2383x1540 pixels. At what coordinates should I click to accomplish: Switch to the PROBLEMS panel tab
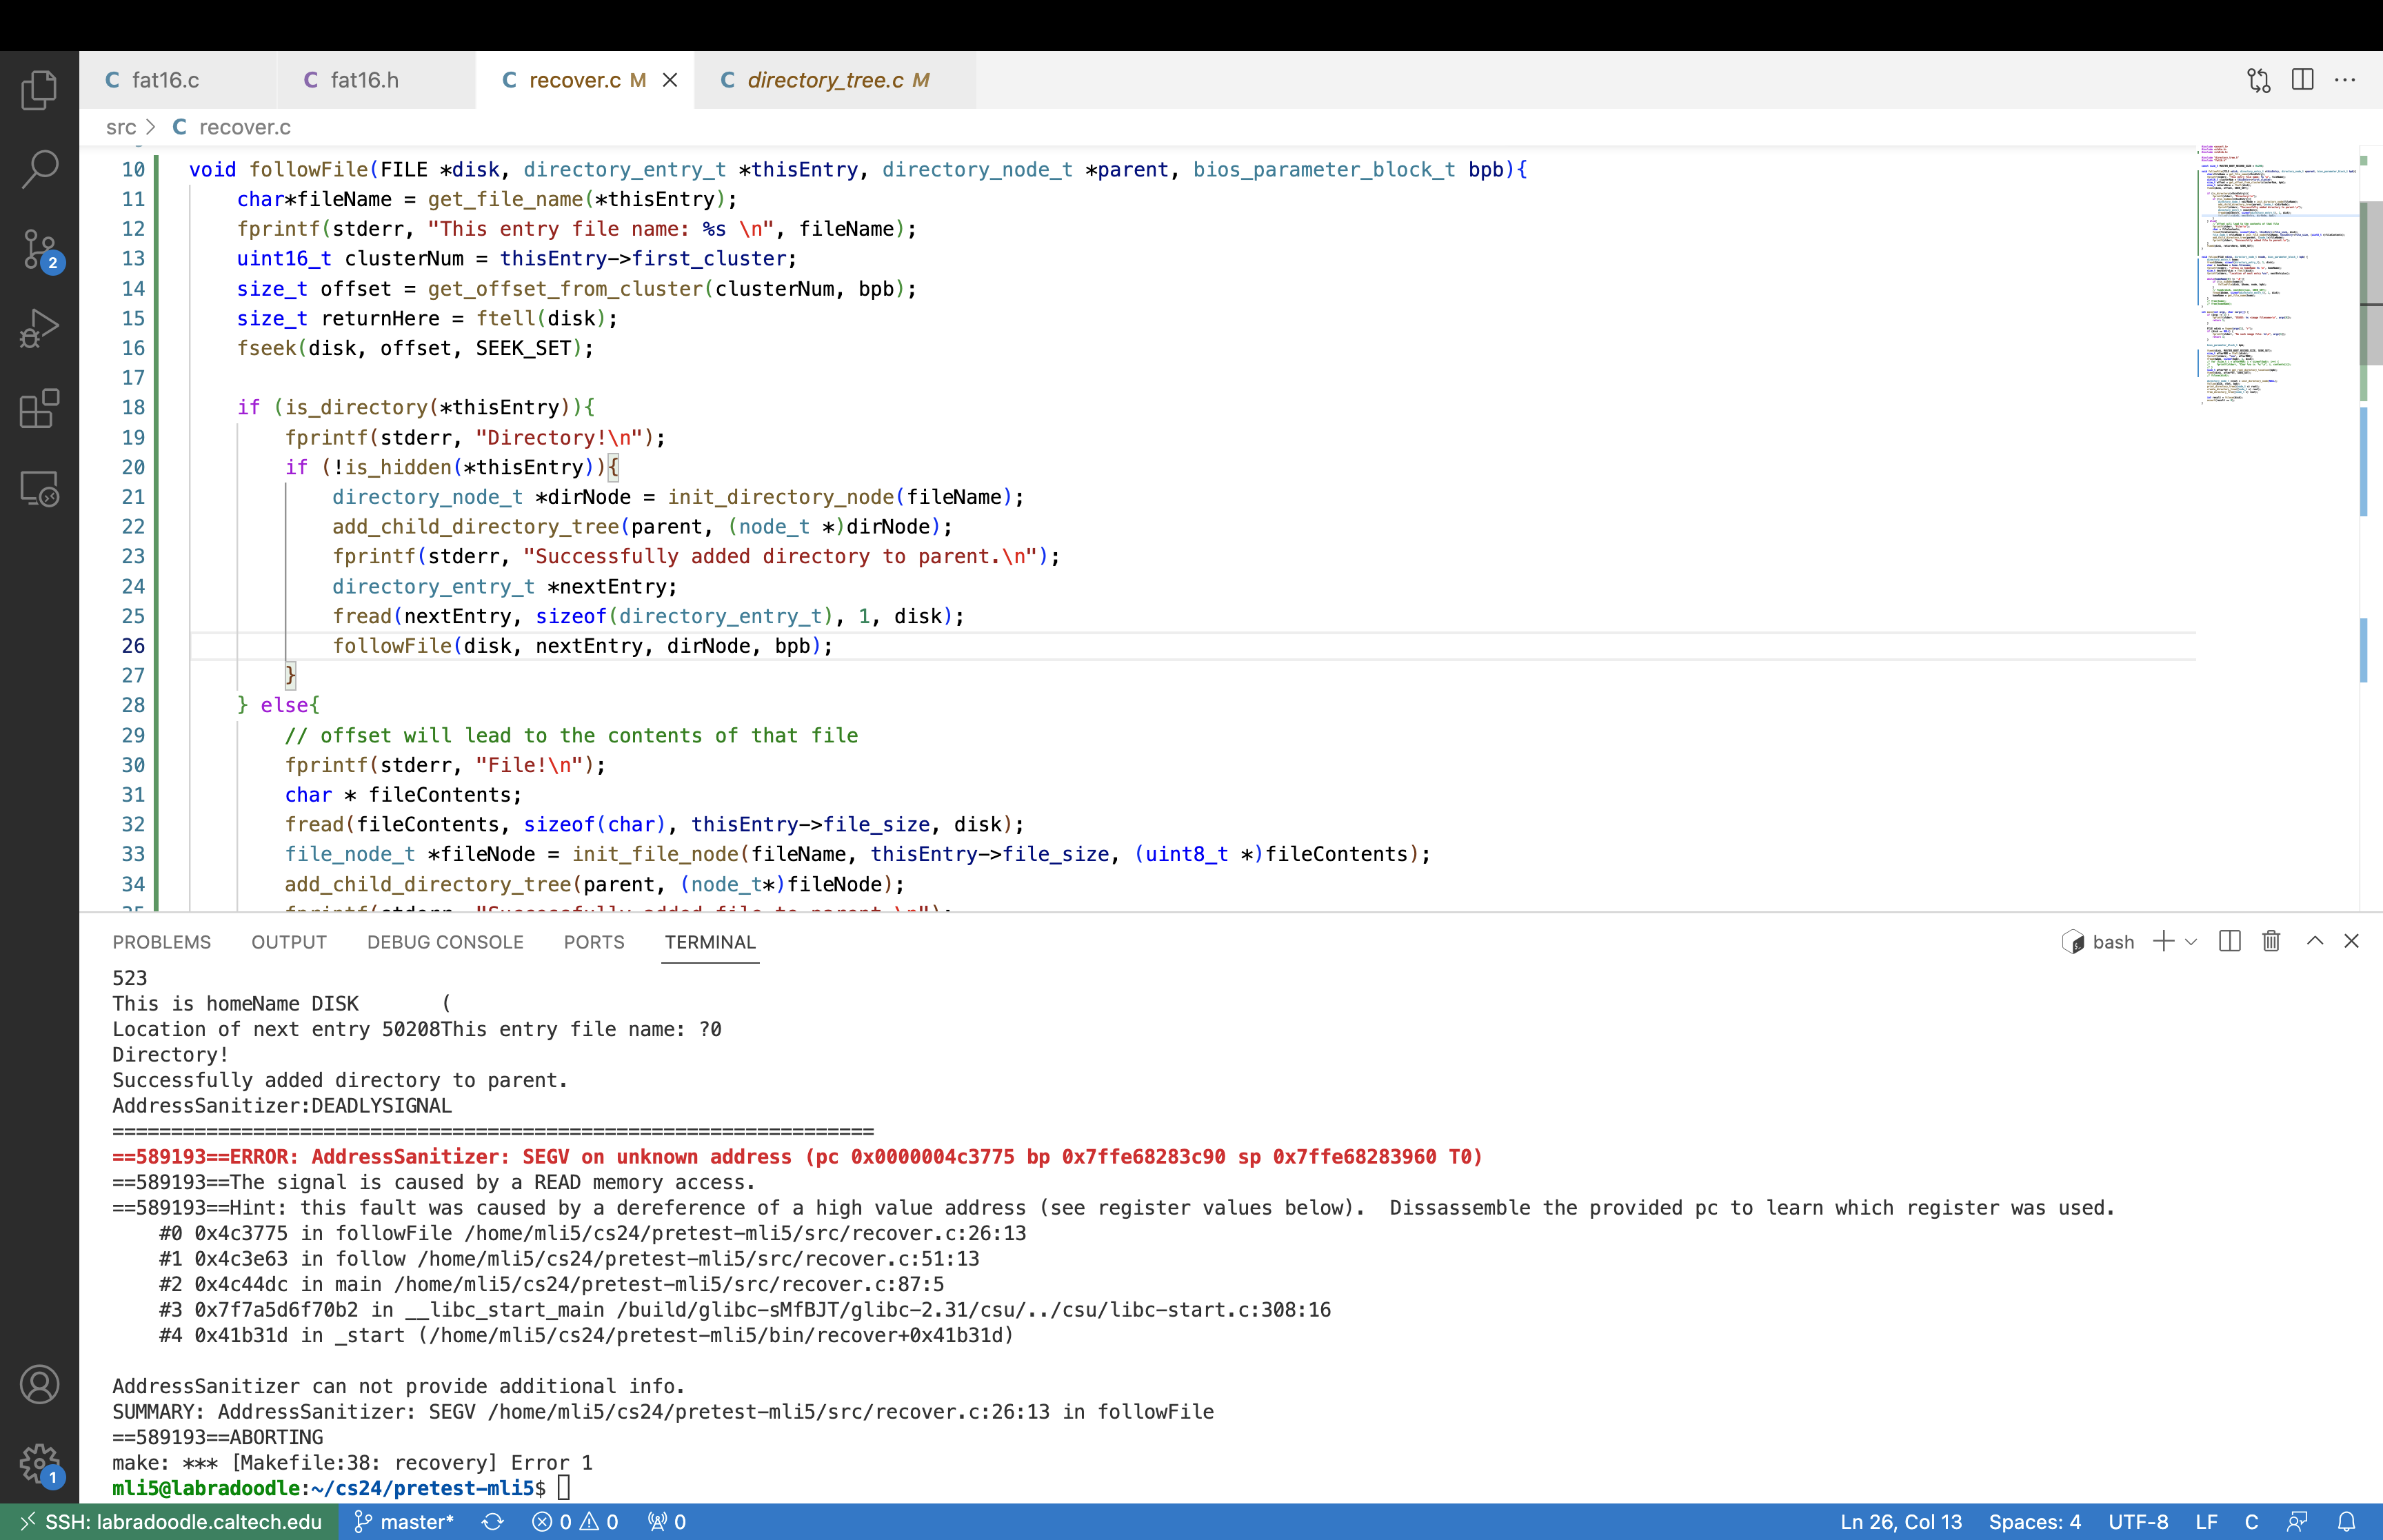click(x=161, y=942)
